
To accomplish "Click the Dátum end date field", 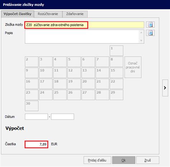I will [62, 117].
